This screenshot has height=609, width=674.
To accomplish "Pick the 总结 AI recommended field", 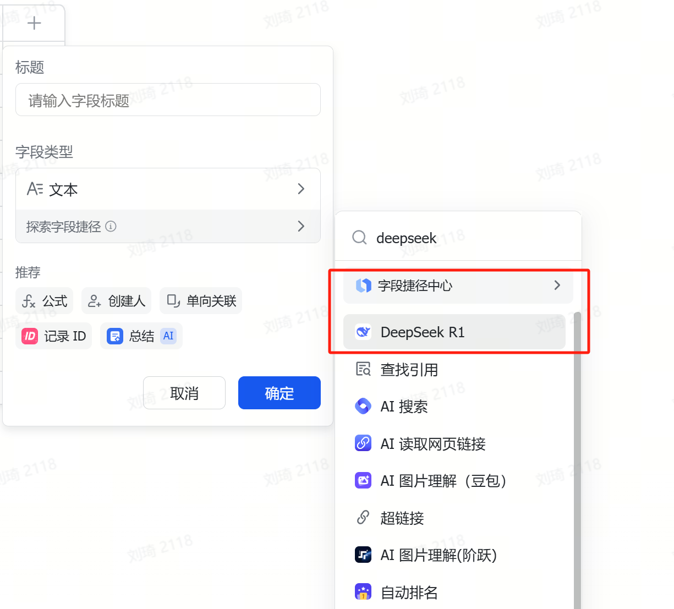I will click(141, 336).
